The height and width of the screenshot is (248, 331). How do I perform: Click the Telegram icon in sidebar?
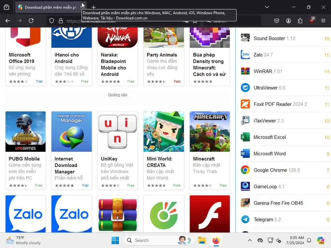245,219
